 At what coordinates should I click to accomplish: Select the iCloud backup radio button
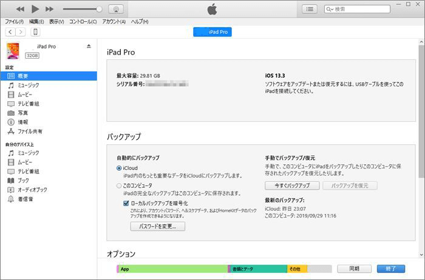[119, 167]
